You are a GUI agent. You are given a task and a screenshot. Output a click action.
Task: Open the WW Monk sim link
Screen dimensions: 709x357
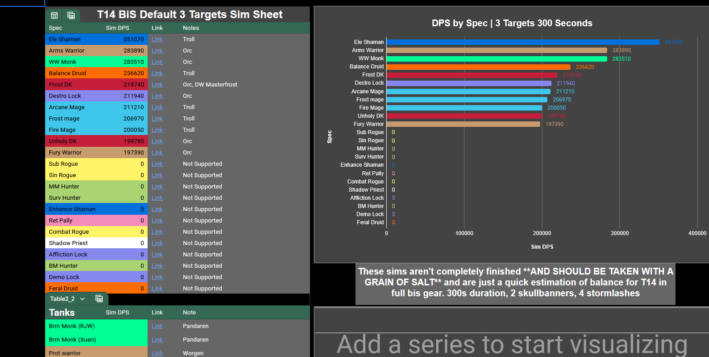click(157, 62)
